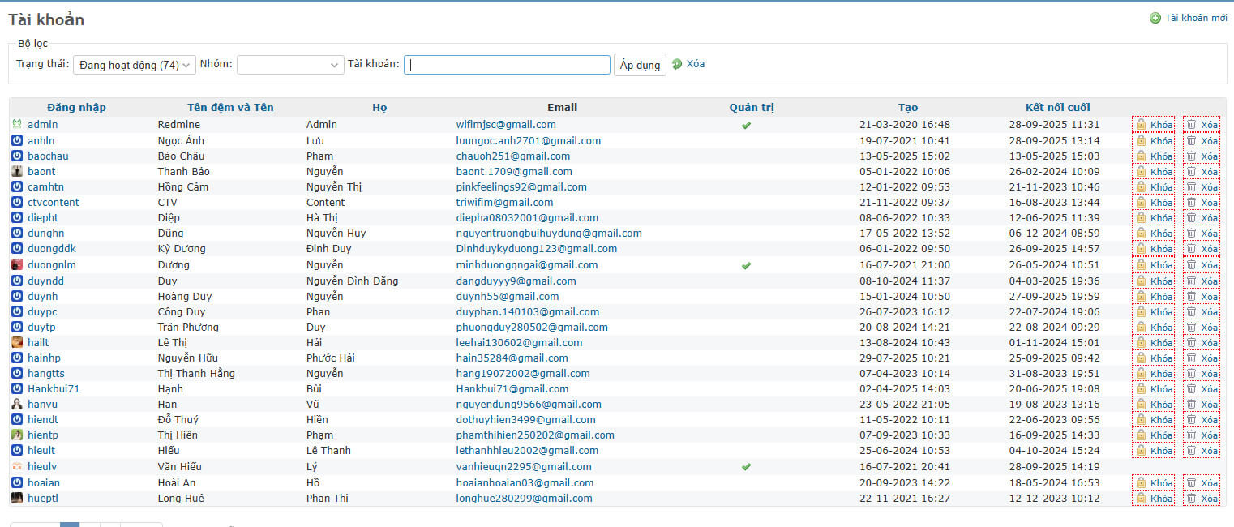Image resolution: width=1234 pixels, height=527 pixels.
Task: Click avatar icon for user hueptl
Action: (x=17, y=499)
